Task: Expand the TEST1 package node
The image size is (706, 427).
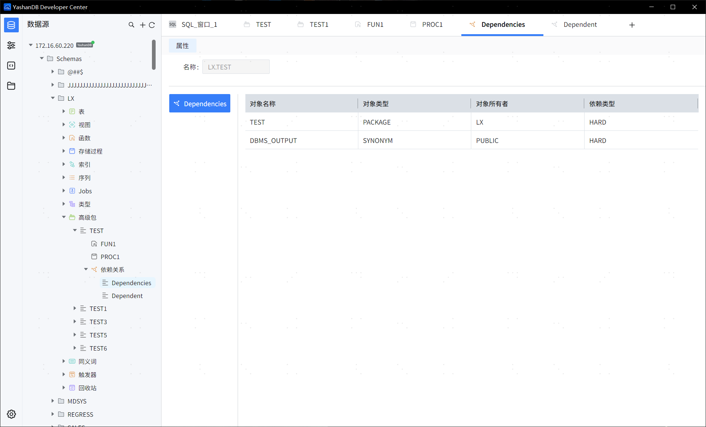Action: point(75,308)
